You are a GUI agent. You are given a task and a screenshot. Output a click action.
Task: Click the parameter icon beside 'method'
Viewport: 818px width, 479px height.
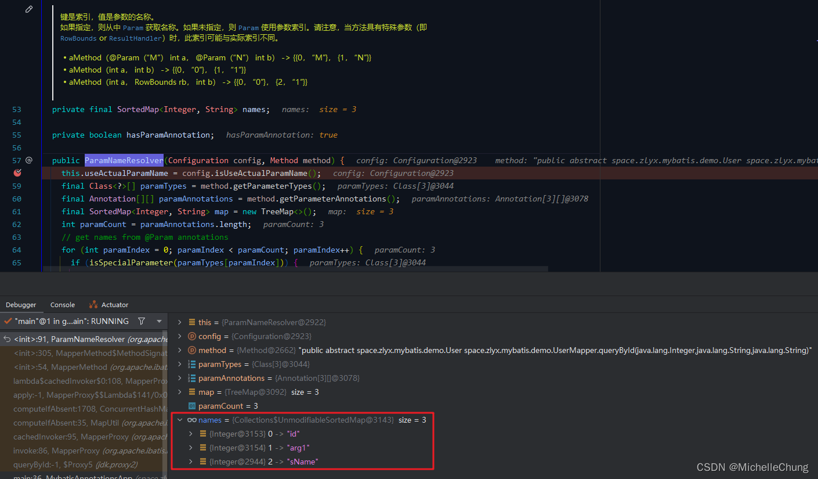192,350
